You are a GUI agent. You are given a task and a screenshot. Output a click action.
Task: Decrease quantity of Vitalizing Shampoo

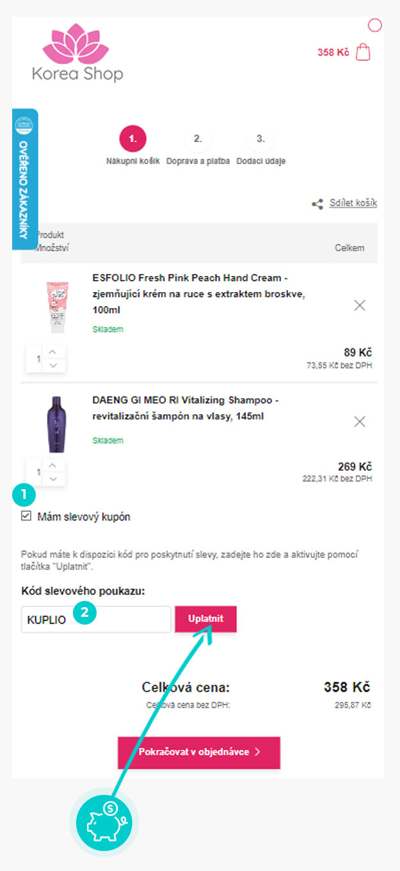pos(53,478)
